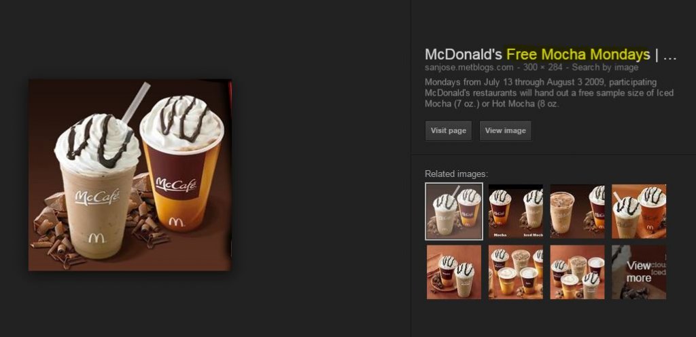Viewport: 696px width, 337px height.
Task: Click the View more related images tile
Action: point(639,272)
